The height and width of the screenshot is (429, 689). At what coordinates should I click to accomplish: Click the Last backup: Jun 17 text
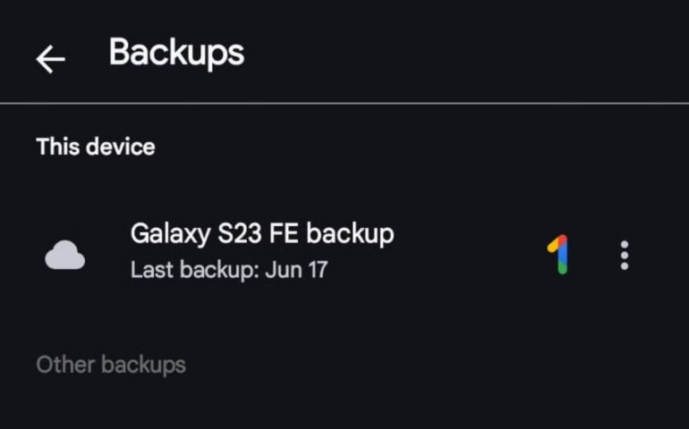pos(228,269)
